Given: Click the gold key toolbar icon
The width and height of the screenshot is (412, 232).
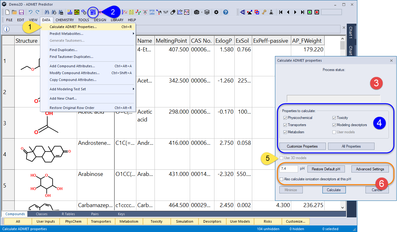Looking at the screenshot, I should point(264,12).
